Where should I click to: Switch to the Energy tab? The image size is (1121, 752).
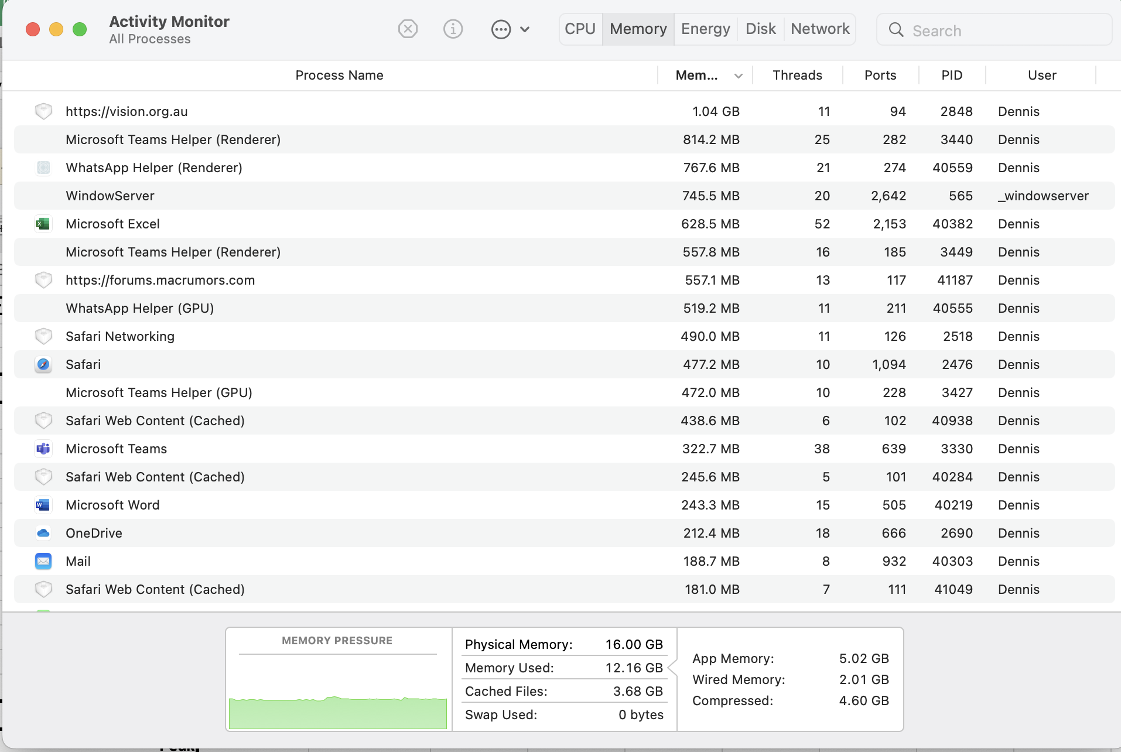coord(706,29)
